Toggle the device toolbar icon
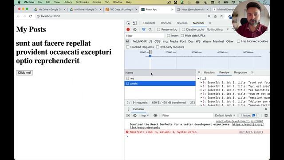 [134, 23]
